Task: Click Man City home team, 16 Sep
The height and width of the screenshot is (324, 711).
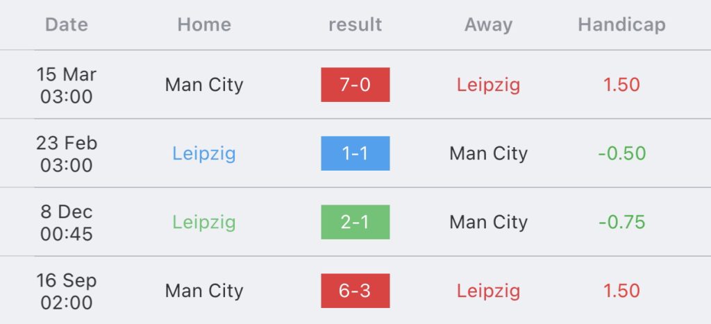Action: pos(204,291)
